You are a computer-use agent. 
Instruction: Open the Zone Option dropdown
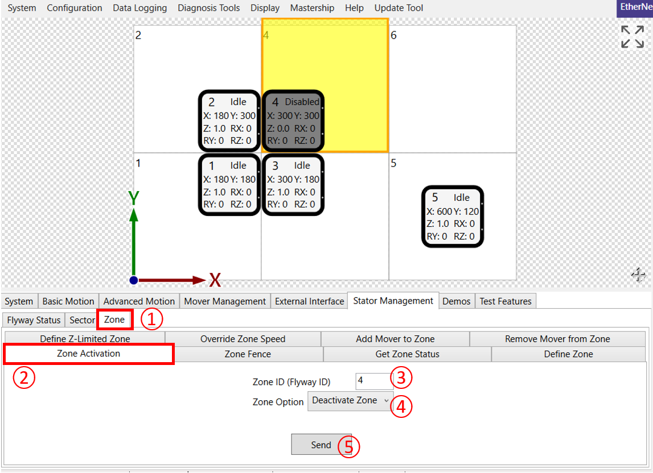350,401
